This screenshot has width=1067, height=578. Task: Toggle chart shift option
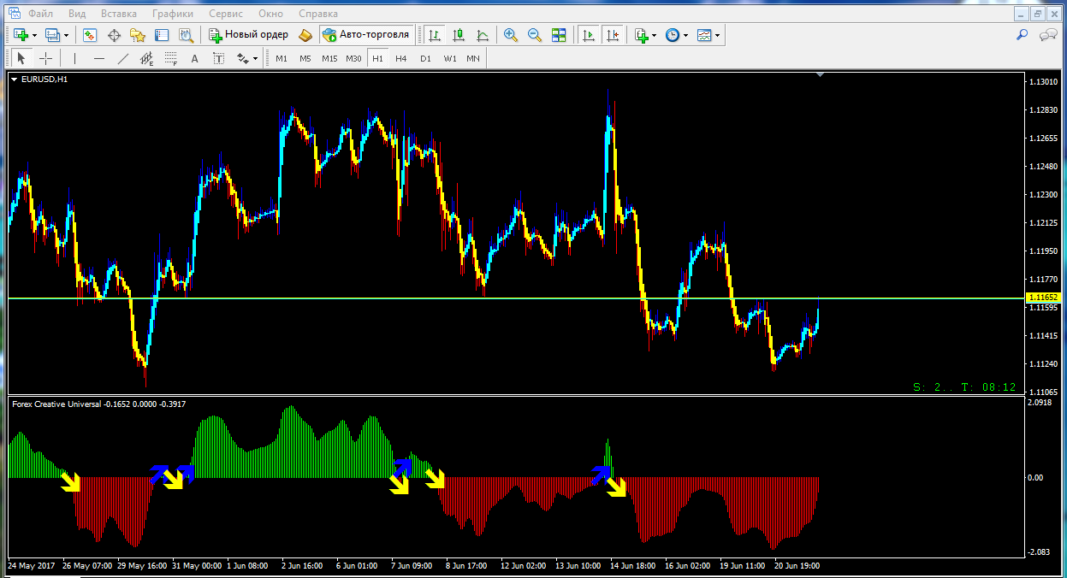[612, 35]
